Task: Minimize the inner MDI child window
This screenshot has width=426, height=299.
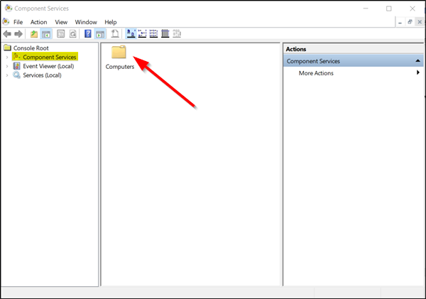Action: (x=400, y=22)
